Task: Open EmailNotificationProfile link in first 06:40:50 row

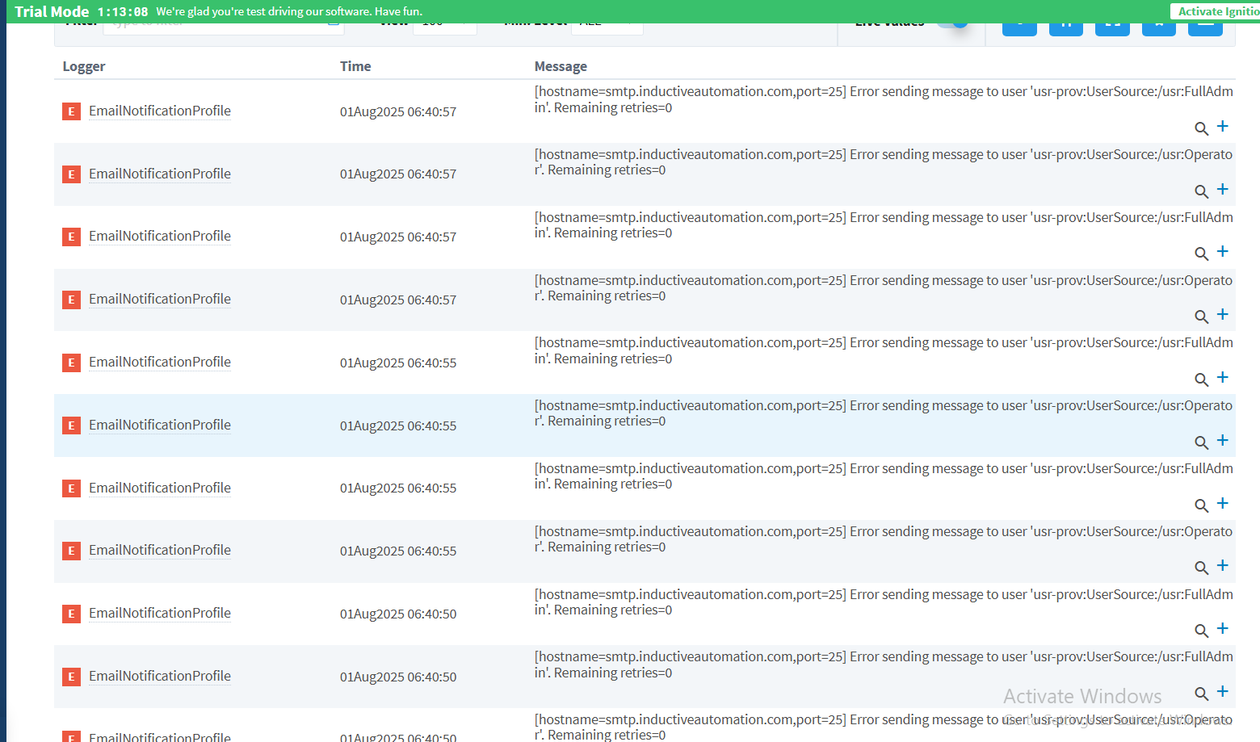Action: (160, 613)
